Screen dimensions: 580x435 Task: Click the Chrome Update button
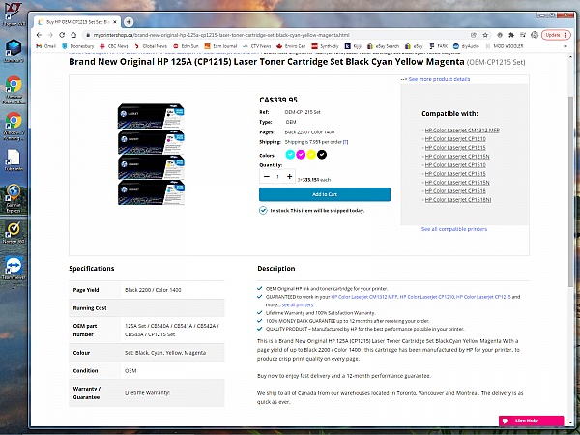553,35
